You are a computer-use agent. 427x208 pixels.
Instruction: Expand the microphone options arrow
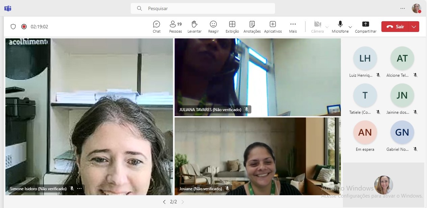pyautogui.click(x=350, y=27)
